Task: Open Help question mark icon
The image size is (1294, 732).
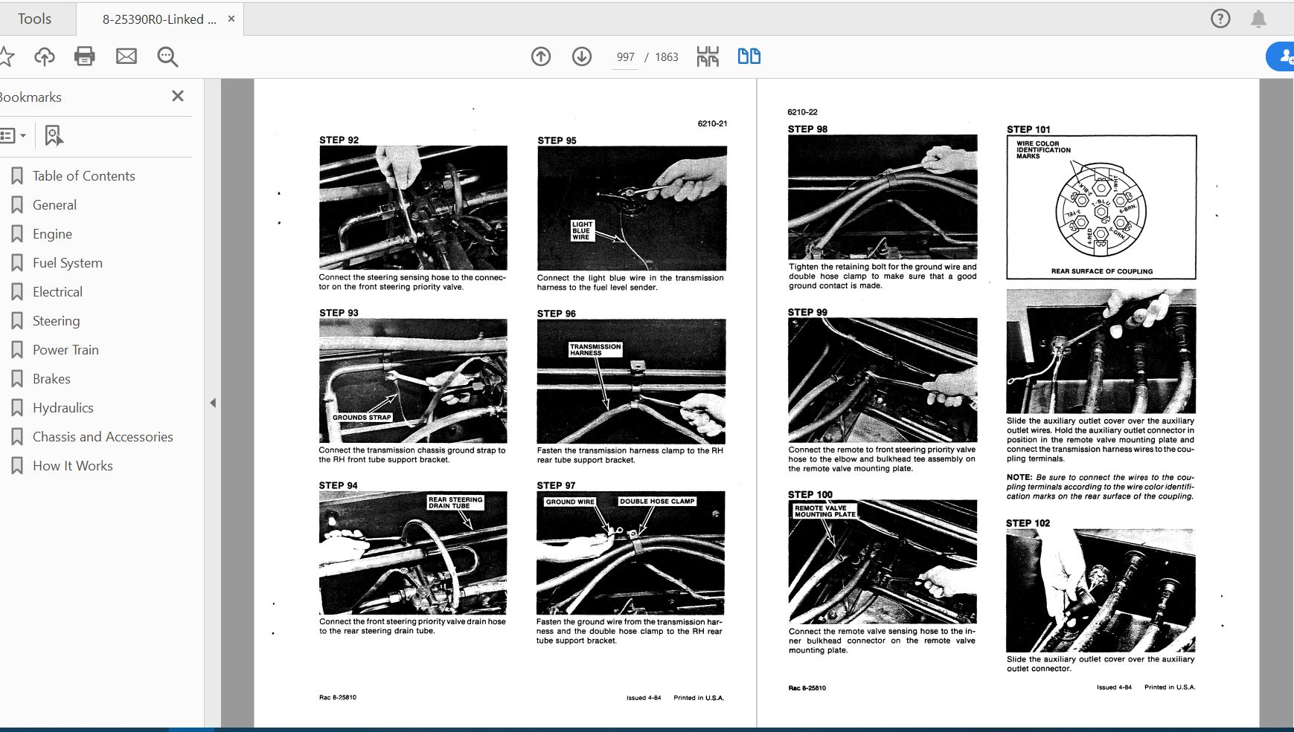Action: pos(1220,19)
